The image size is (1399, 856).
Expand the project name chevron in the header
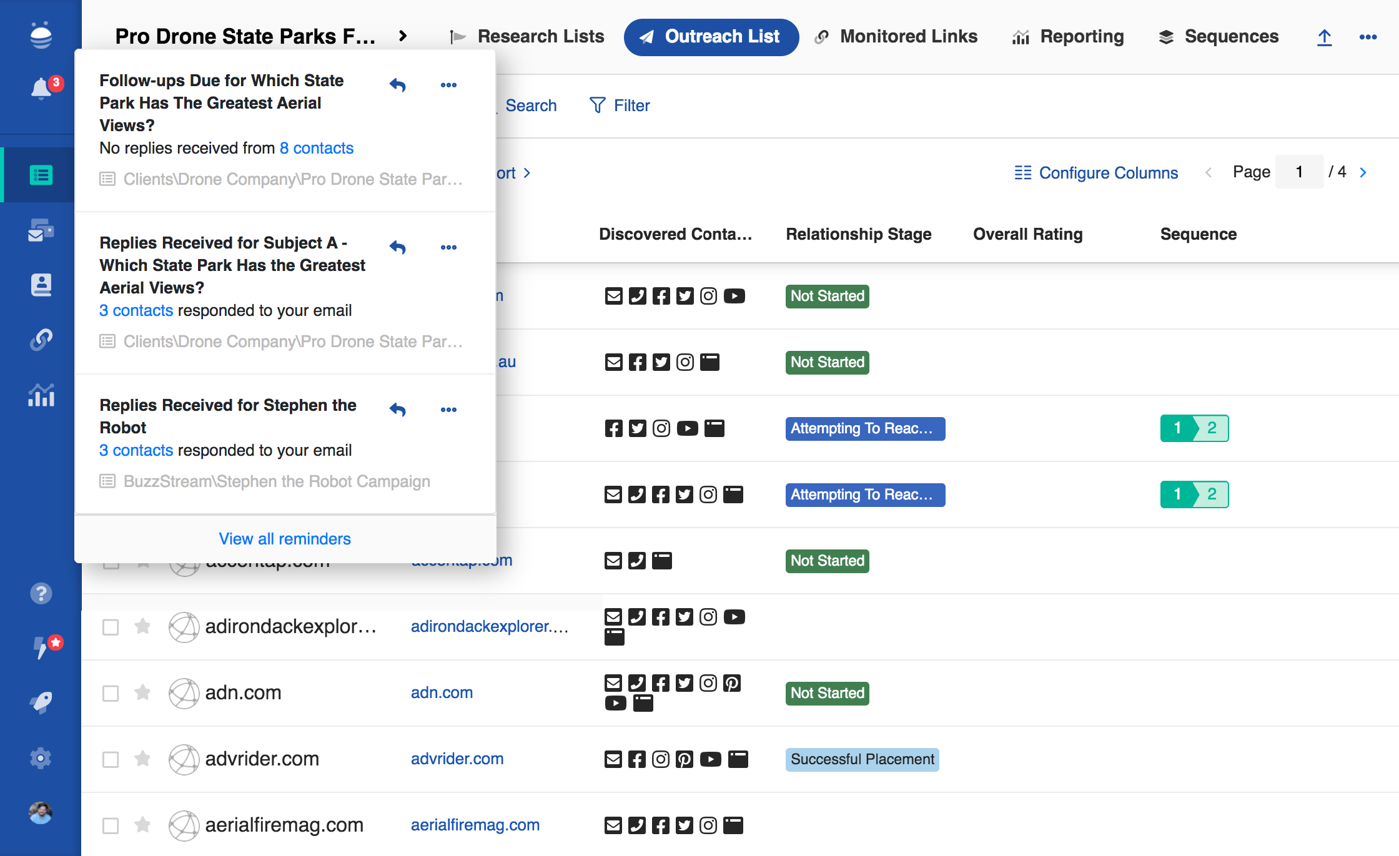[403, 36]
